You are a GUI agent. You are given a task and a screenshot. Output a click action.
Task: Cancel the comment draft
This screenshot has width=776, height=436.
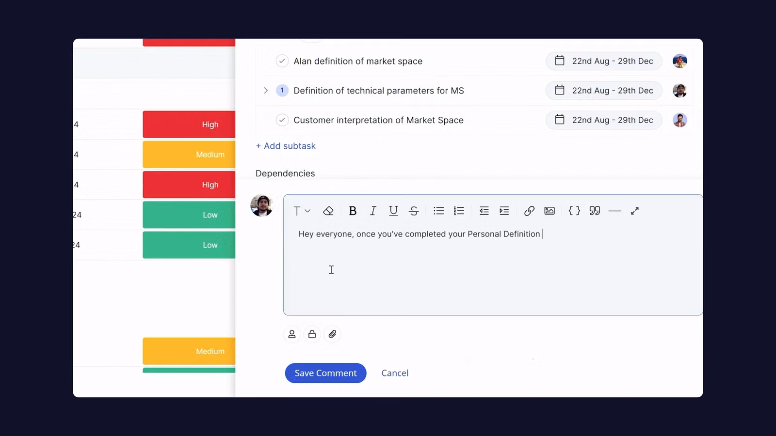click(395, 373)
